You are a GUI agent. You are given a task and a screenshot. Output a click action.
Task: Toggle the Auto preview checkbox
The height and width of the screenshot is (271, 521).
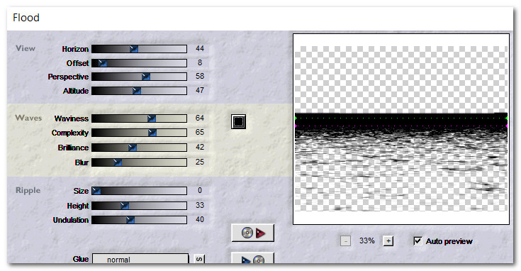[x=418, y=240]
